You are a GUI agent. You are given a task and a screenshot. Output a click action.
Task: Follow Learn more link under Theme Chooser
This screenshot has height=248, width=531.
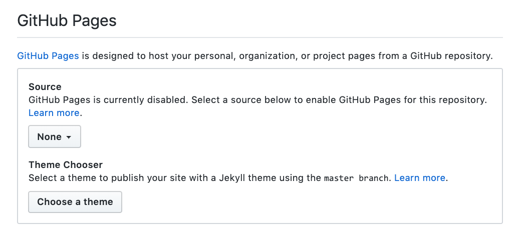click(x=420, y=177)
